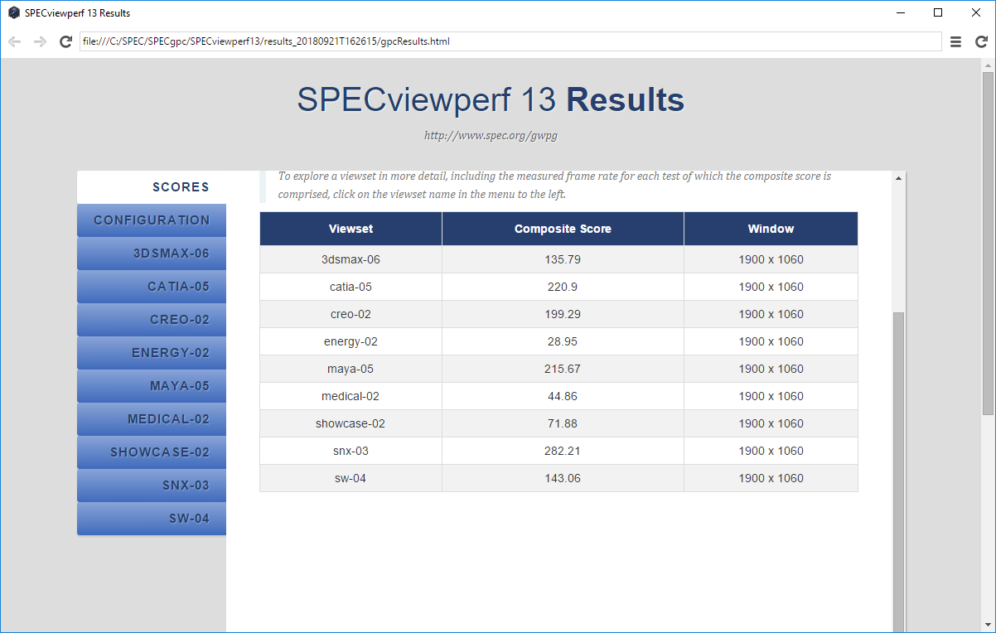This screenshot has height=633, width=996.
Task: Select the SHOWCASE-02 menu item
Action: tap(152, 452)
